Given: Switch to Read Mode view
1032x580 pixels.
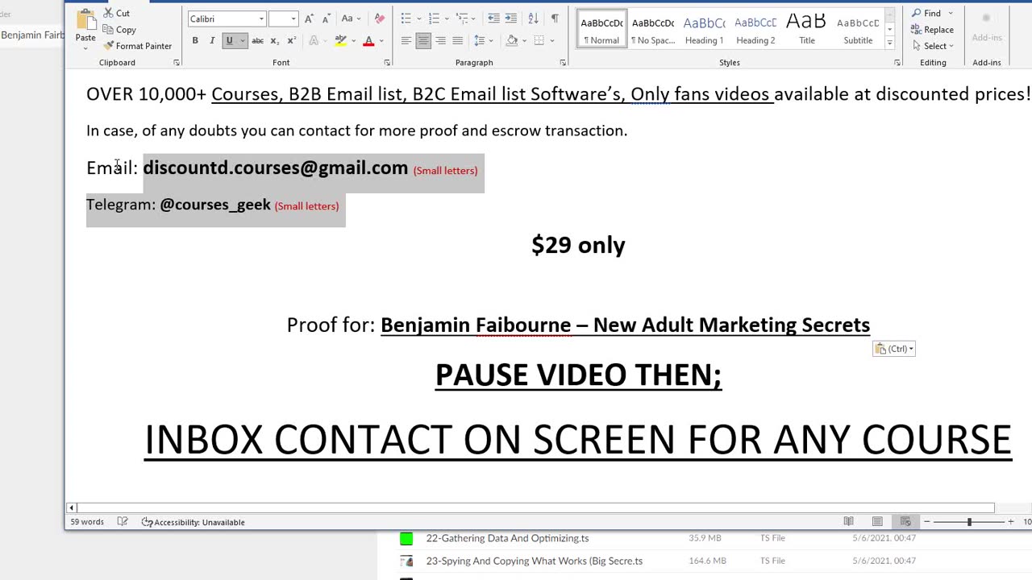Looking at the screenshot, I should (848, 522).
